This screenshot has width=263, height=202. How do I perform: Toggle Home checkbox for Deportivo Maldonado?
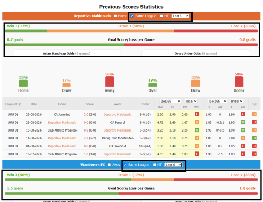click(115, 16)
